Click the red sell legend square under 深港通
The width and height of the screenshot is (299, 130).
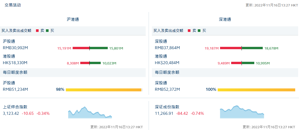(x=189, y=30)
